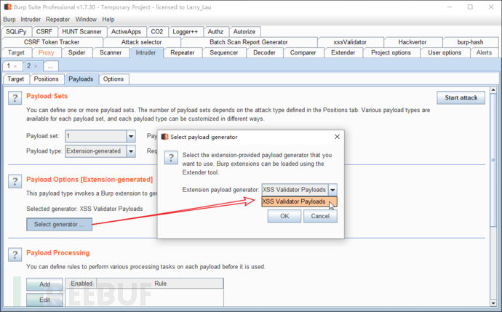This screenshot has height=312, width=502.
Task: Switch to main Target tab
Action: [16, 52]
